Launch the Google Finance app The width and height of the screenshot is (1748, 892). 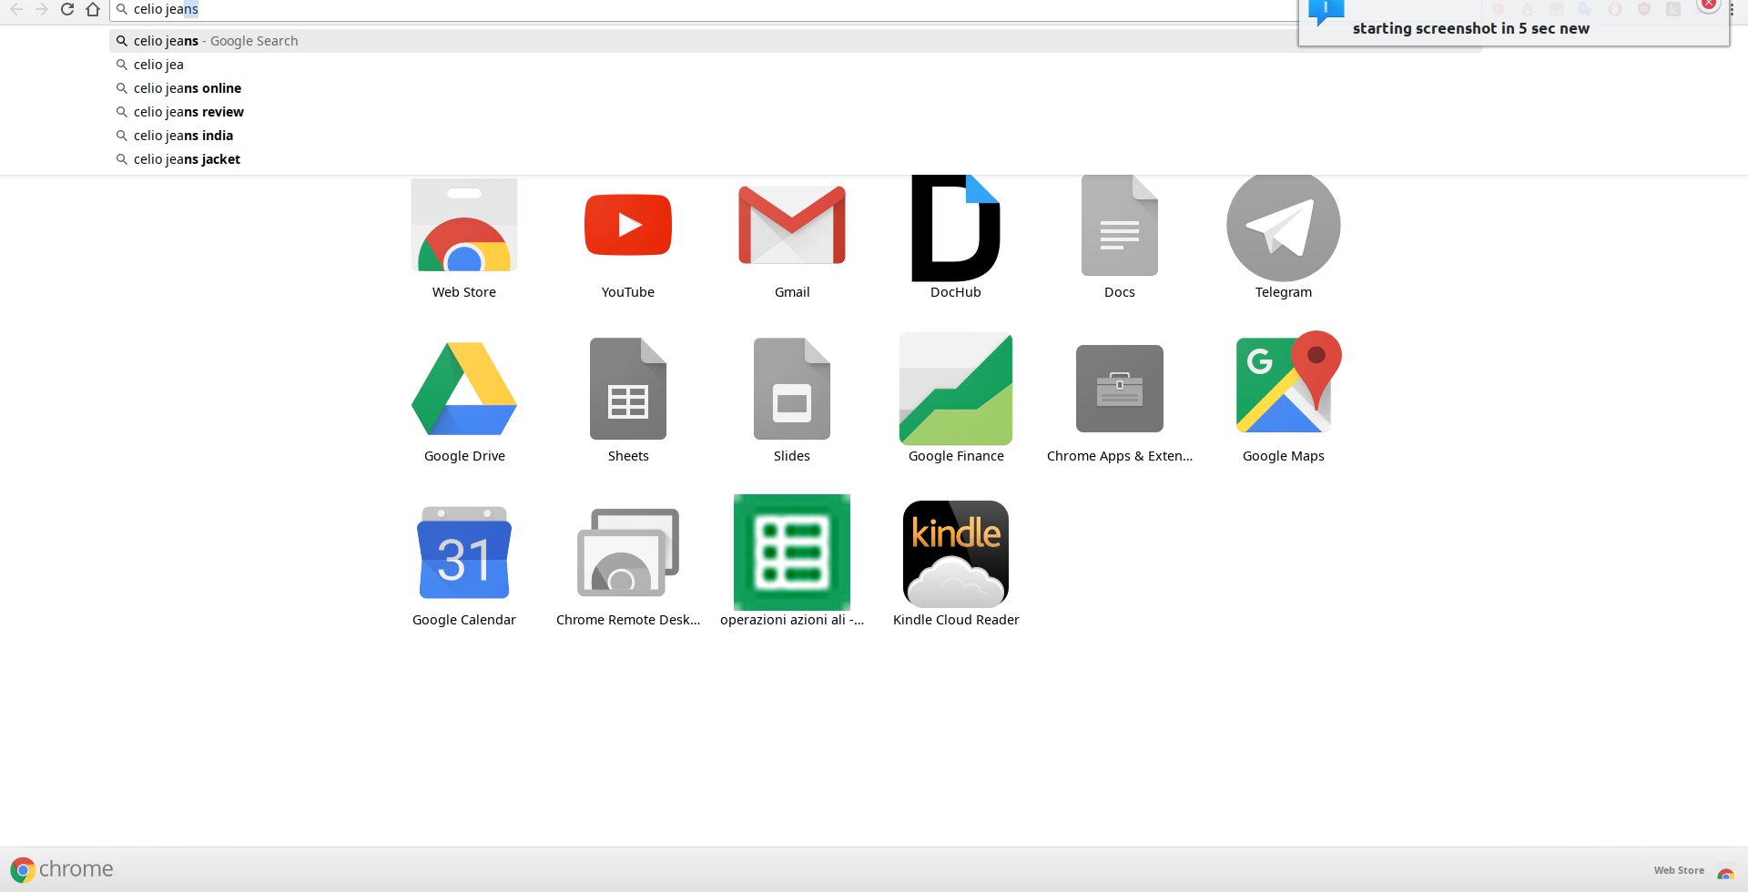click(956, 389)
